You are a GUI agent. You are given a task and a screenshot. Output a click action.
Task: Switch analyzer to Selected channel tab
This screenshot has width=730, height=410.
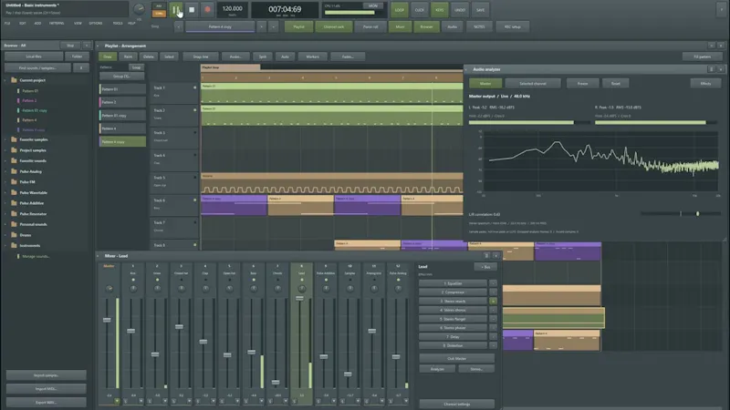click(x=533, y=84)
